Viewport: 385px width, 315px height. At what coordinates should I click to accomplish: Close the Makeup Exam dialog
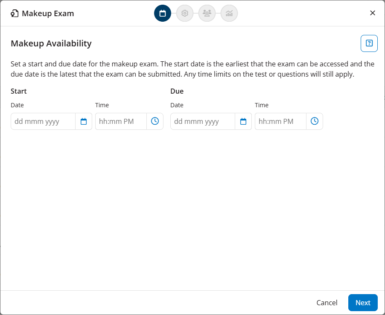[372, 13]
